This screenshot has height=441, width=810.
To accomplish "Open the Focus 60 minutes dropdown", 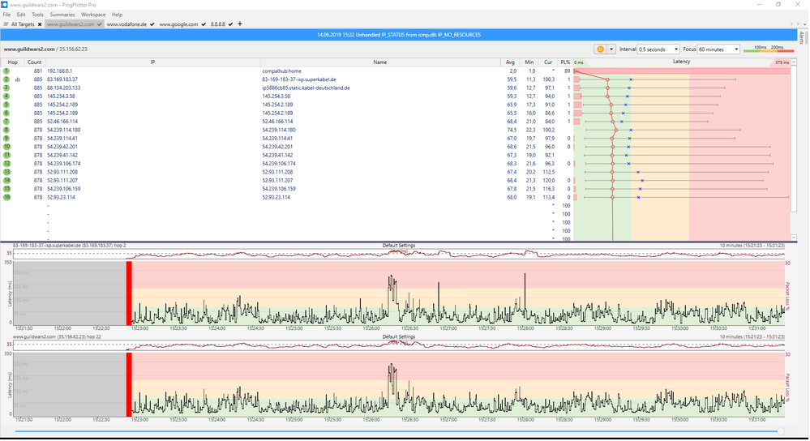I will click(719, 49).
